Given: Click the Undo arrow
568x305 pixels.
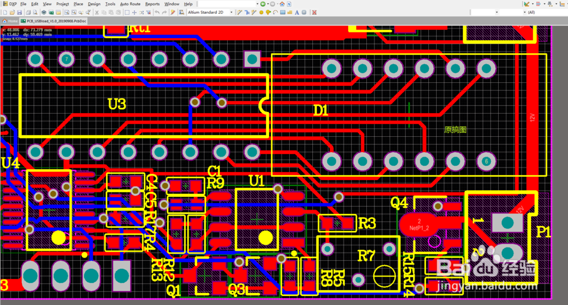Looking at the screenshot, I should 157,12.
